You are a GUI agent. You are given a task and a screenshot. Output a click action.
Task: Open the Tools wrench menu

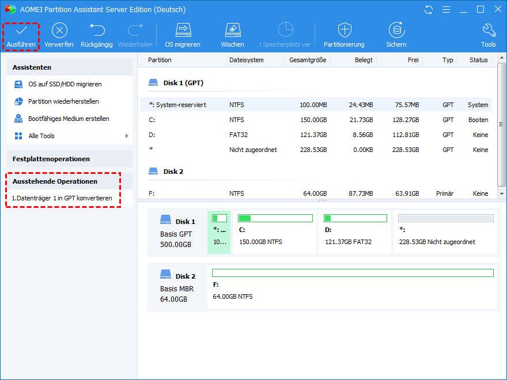click(488, 31)
